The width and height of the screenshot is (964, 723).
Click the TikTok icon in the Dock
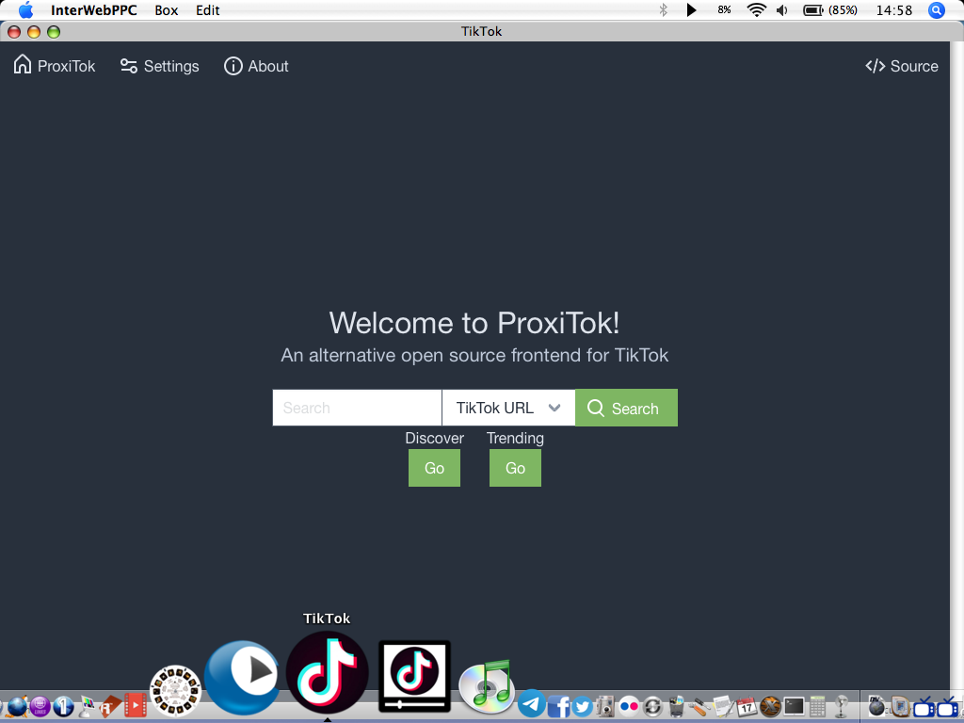[x=327, y=672]
